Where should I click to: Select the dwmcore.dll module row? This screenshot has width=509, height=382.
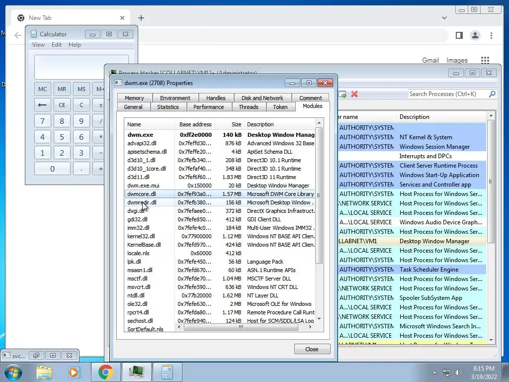pyautogui.click(x=220, y=194)
